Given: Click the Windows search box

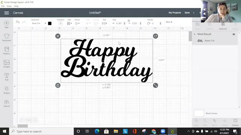Looking at the screenshot, I should click(x=41, y=131).
